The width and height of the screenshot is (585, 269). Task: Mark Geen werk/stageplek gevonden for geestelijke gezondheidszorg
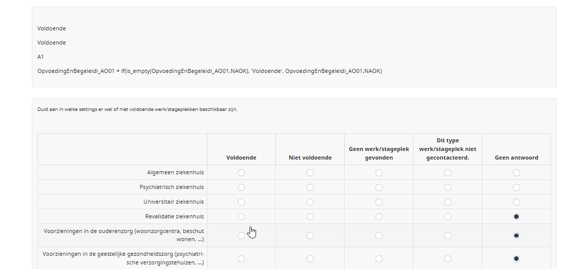coord(379,259)
